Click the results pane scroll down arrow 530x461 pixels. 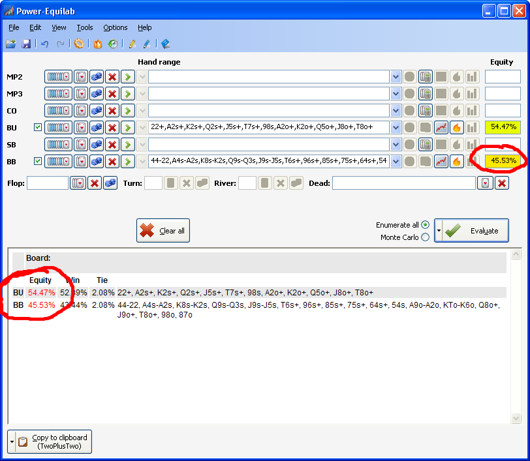[x=516, y=418]
